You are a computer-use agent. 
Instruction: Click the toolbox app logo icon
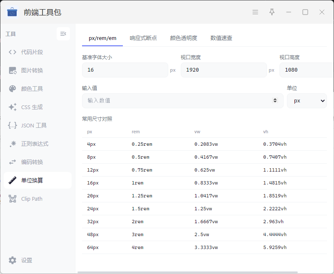[12, 12]
